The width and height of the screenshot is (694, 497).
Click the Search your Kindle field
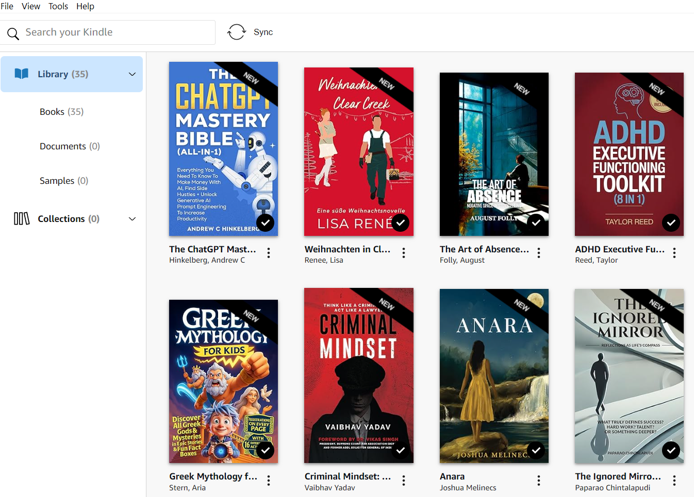116,32
